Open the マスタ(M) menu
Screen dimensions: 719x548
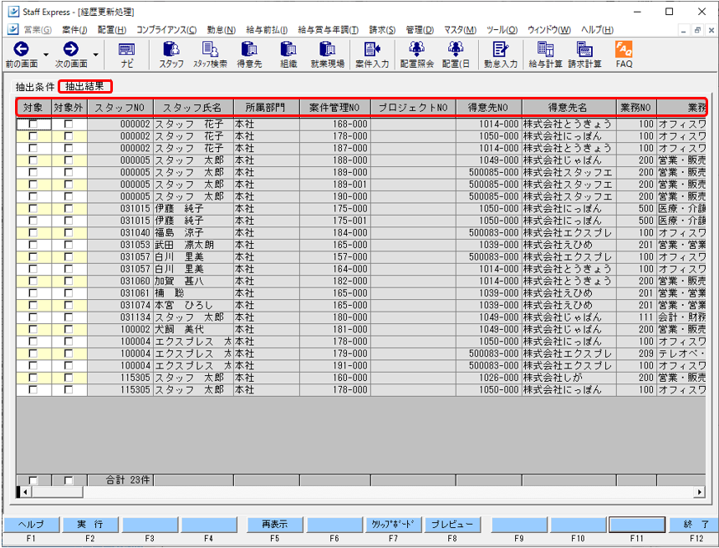click(x=460, y=30)
